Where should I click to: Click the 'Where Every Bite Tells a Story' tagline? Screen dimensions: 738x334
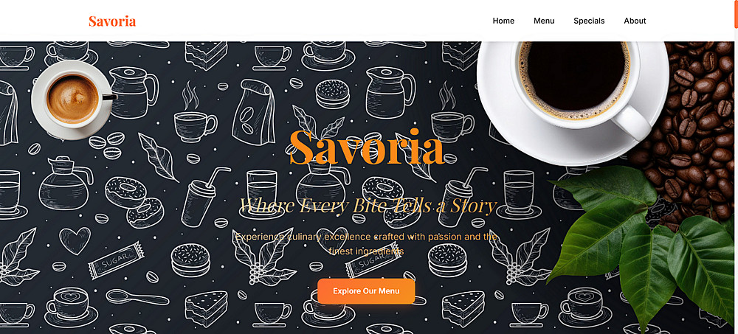[368, 206]
